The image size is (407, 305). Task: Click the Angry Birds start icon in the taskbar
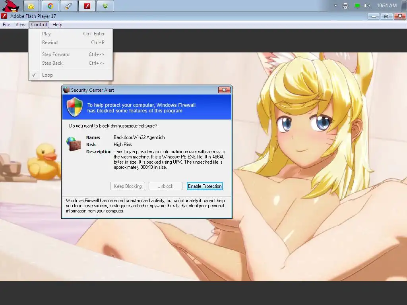[x=10, y=6]
